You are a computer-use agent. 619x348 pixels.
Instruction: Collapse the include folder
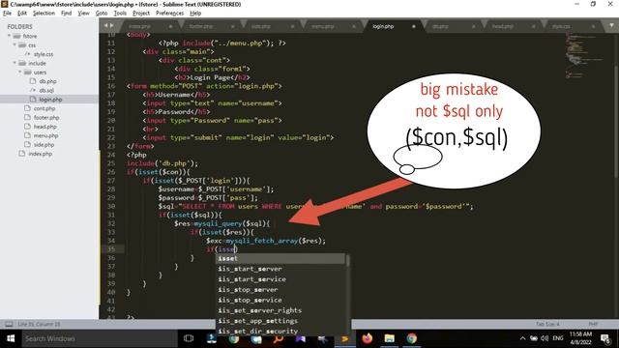[15, 63]
